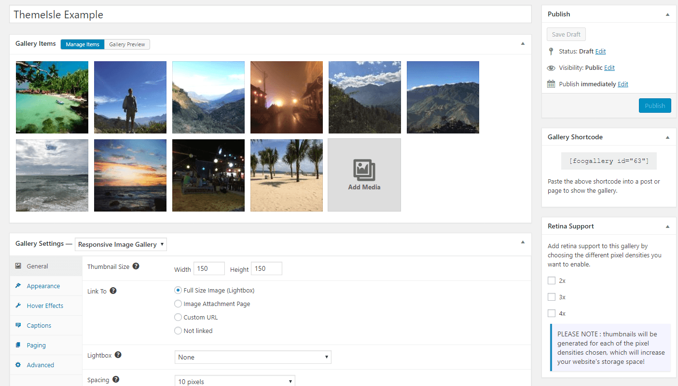Select the mountains with clouds thumbnail
Screen dimensions: 678x386
tap(365, 97)
